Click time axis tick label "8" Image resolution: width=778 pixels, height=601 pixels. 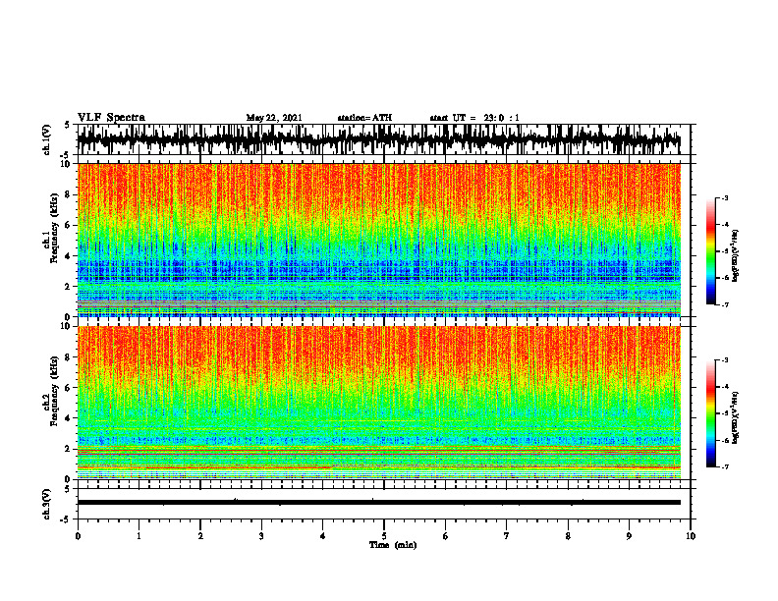[568, 536]
